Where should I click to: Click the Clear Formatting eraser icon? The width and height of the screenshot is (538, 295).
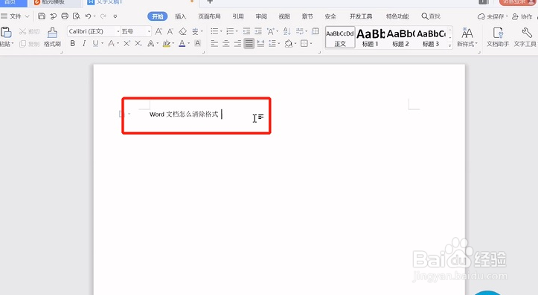[183, 31]
